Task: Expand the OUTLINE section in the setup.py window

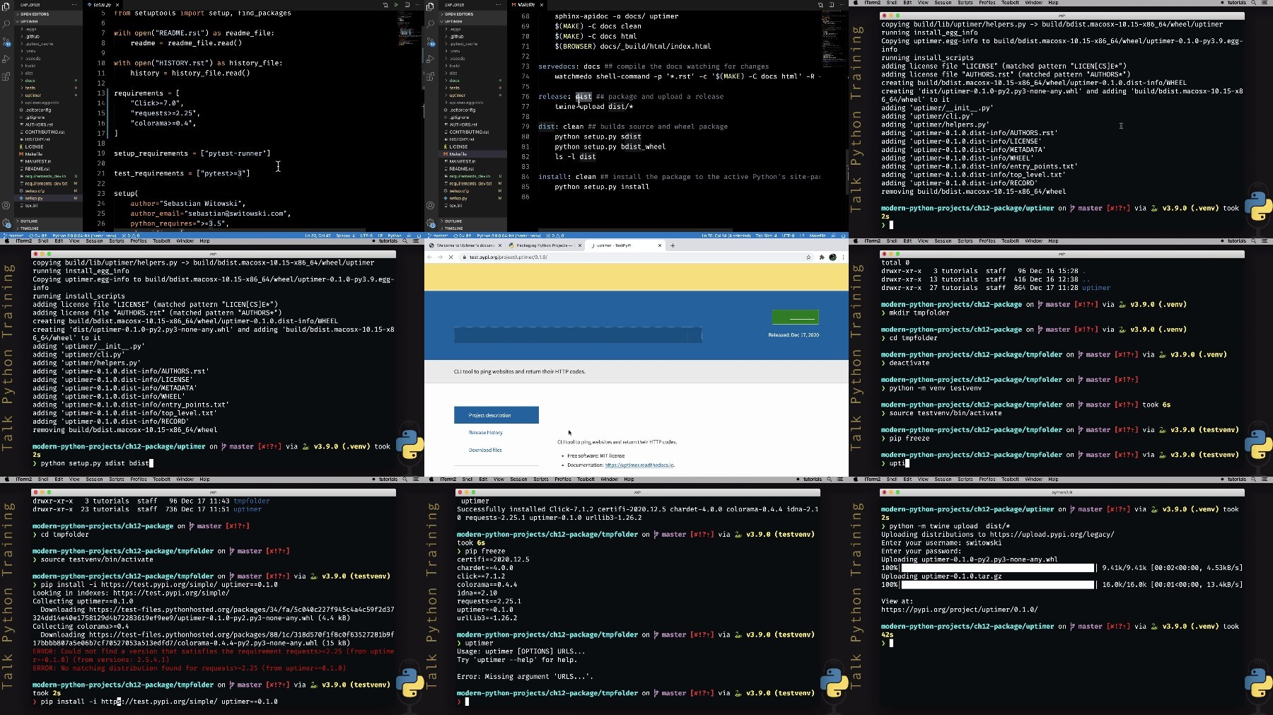Action: [x=28, y=221]
